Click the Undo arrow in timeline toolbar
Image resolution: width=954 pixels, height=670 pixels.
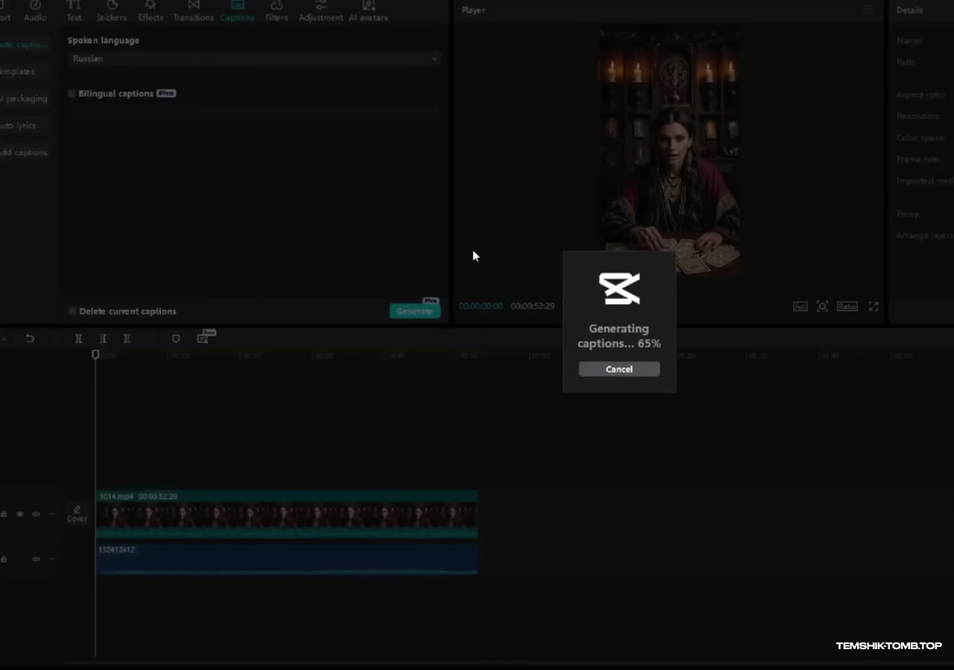coord(30,338)
